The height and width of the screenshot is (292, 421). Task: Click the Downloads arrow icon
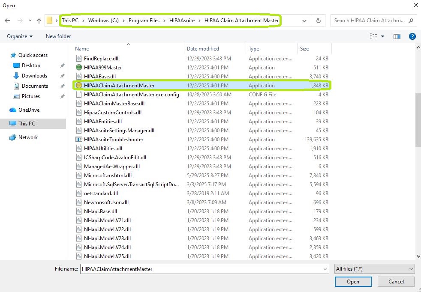(16, 76)
